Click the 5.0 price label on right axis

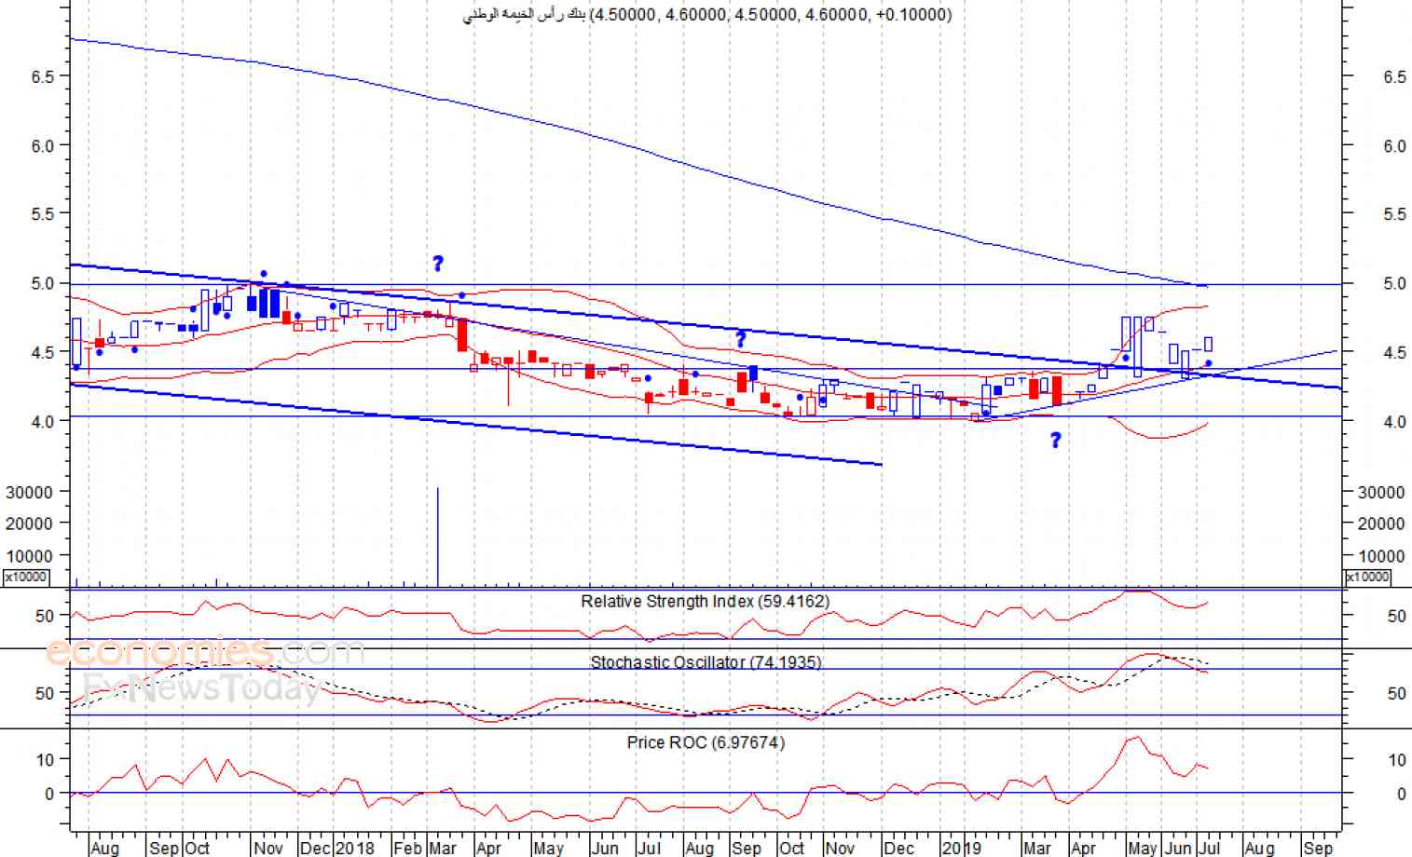coord(1395,284)
